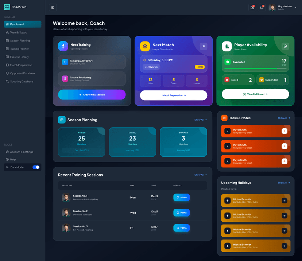Open first Michael Schmidt holiday arrow
The image size is (302, 261).
click(x=284, y=200)
